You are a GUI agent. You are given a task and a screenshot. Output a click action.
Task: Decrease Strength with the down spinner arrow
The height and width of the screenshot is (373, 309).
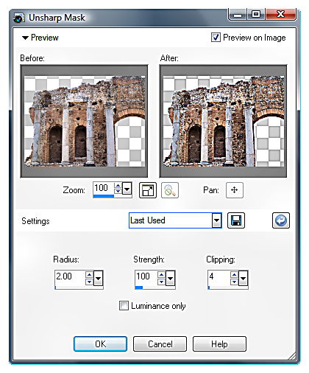coord(161,282)
